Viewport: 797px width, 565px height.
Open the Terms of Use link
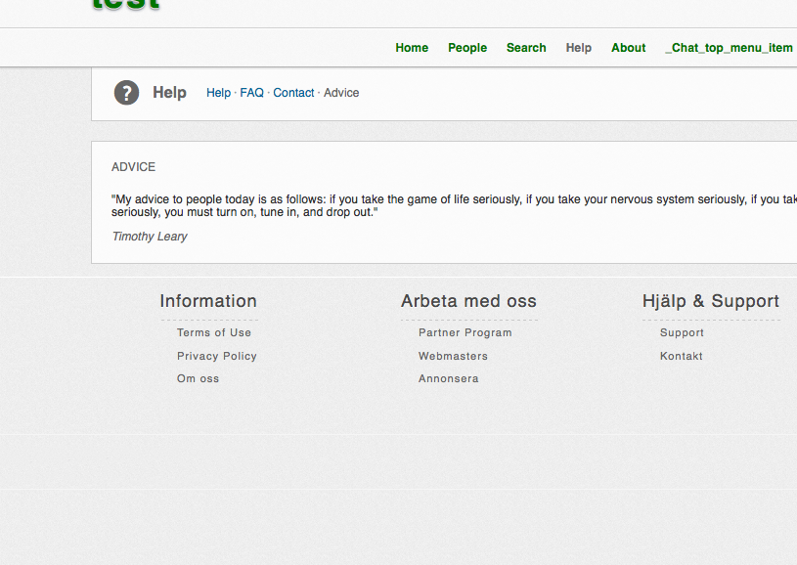coord(214,333)
